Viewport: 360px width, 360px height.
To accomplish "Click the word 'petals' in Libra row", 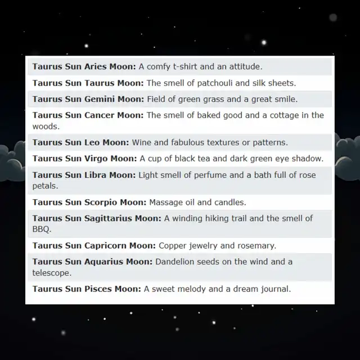I will 44,186.
